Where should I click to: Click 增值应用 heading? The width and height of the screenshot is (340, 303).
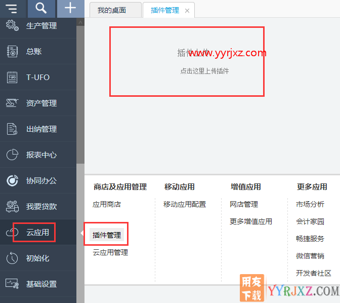(246, 187)
